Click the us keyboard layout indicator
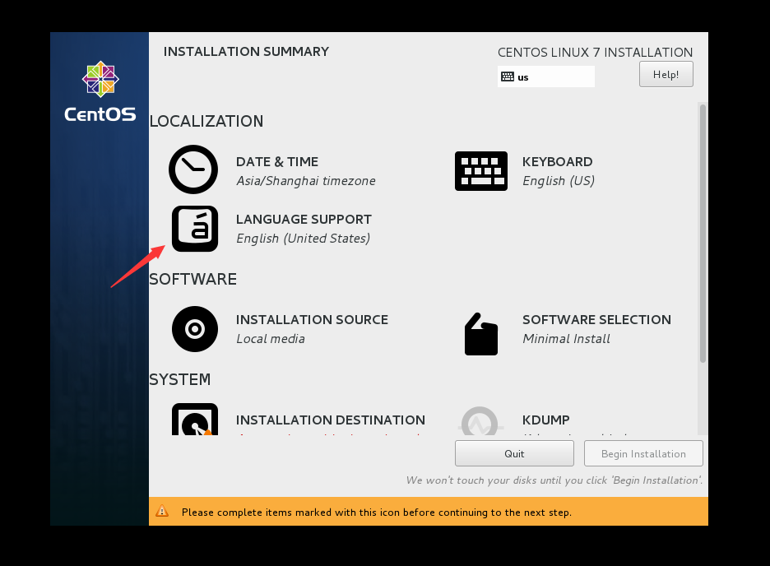 [x=546, y=77]
